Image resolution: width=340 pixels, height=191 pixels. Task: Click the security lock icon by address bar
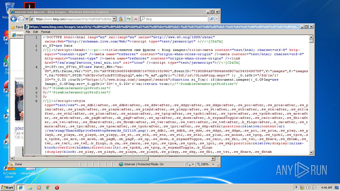click(x=120, y=19)
